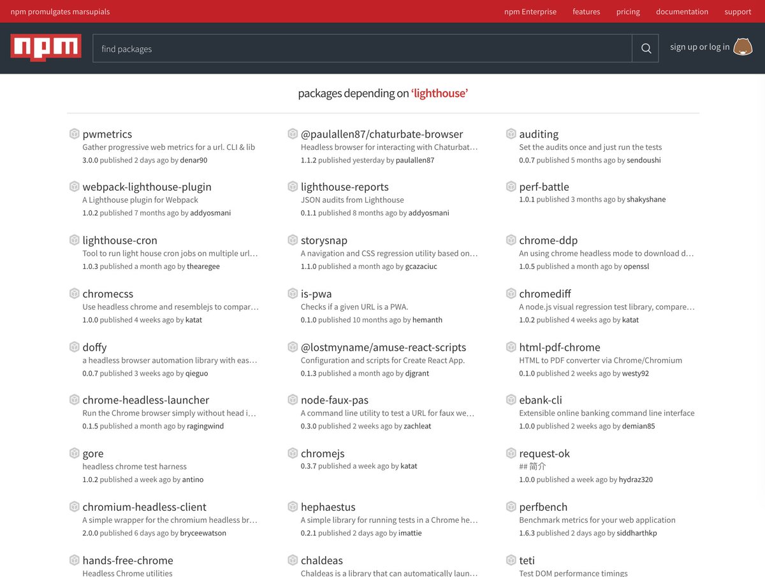Click package icon beside chromejs

point(293,453)
